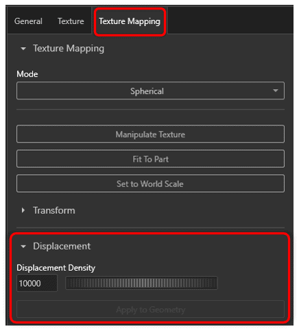Click the Texture Mapping section heading text
Viewport: 299px width, 331px height.
tap(69, 49)
